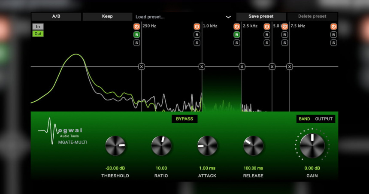This screenshot has width=369, height=194.
Task: Bypass the 5.0–7.5 kHz band with B
Action: (x=285, y=35)
